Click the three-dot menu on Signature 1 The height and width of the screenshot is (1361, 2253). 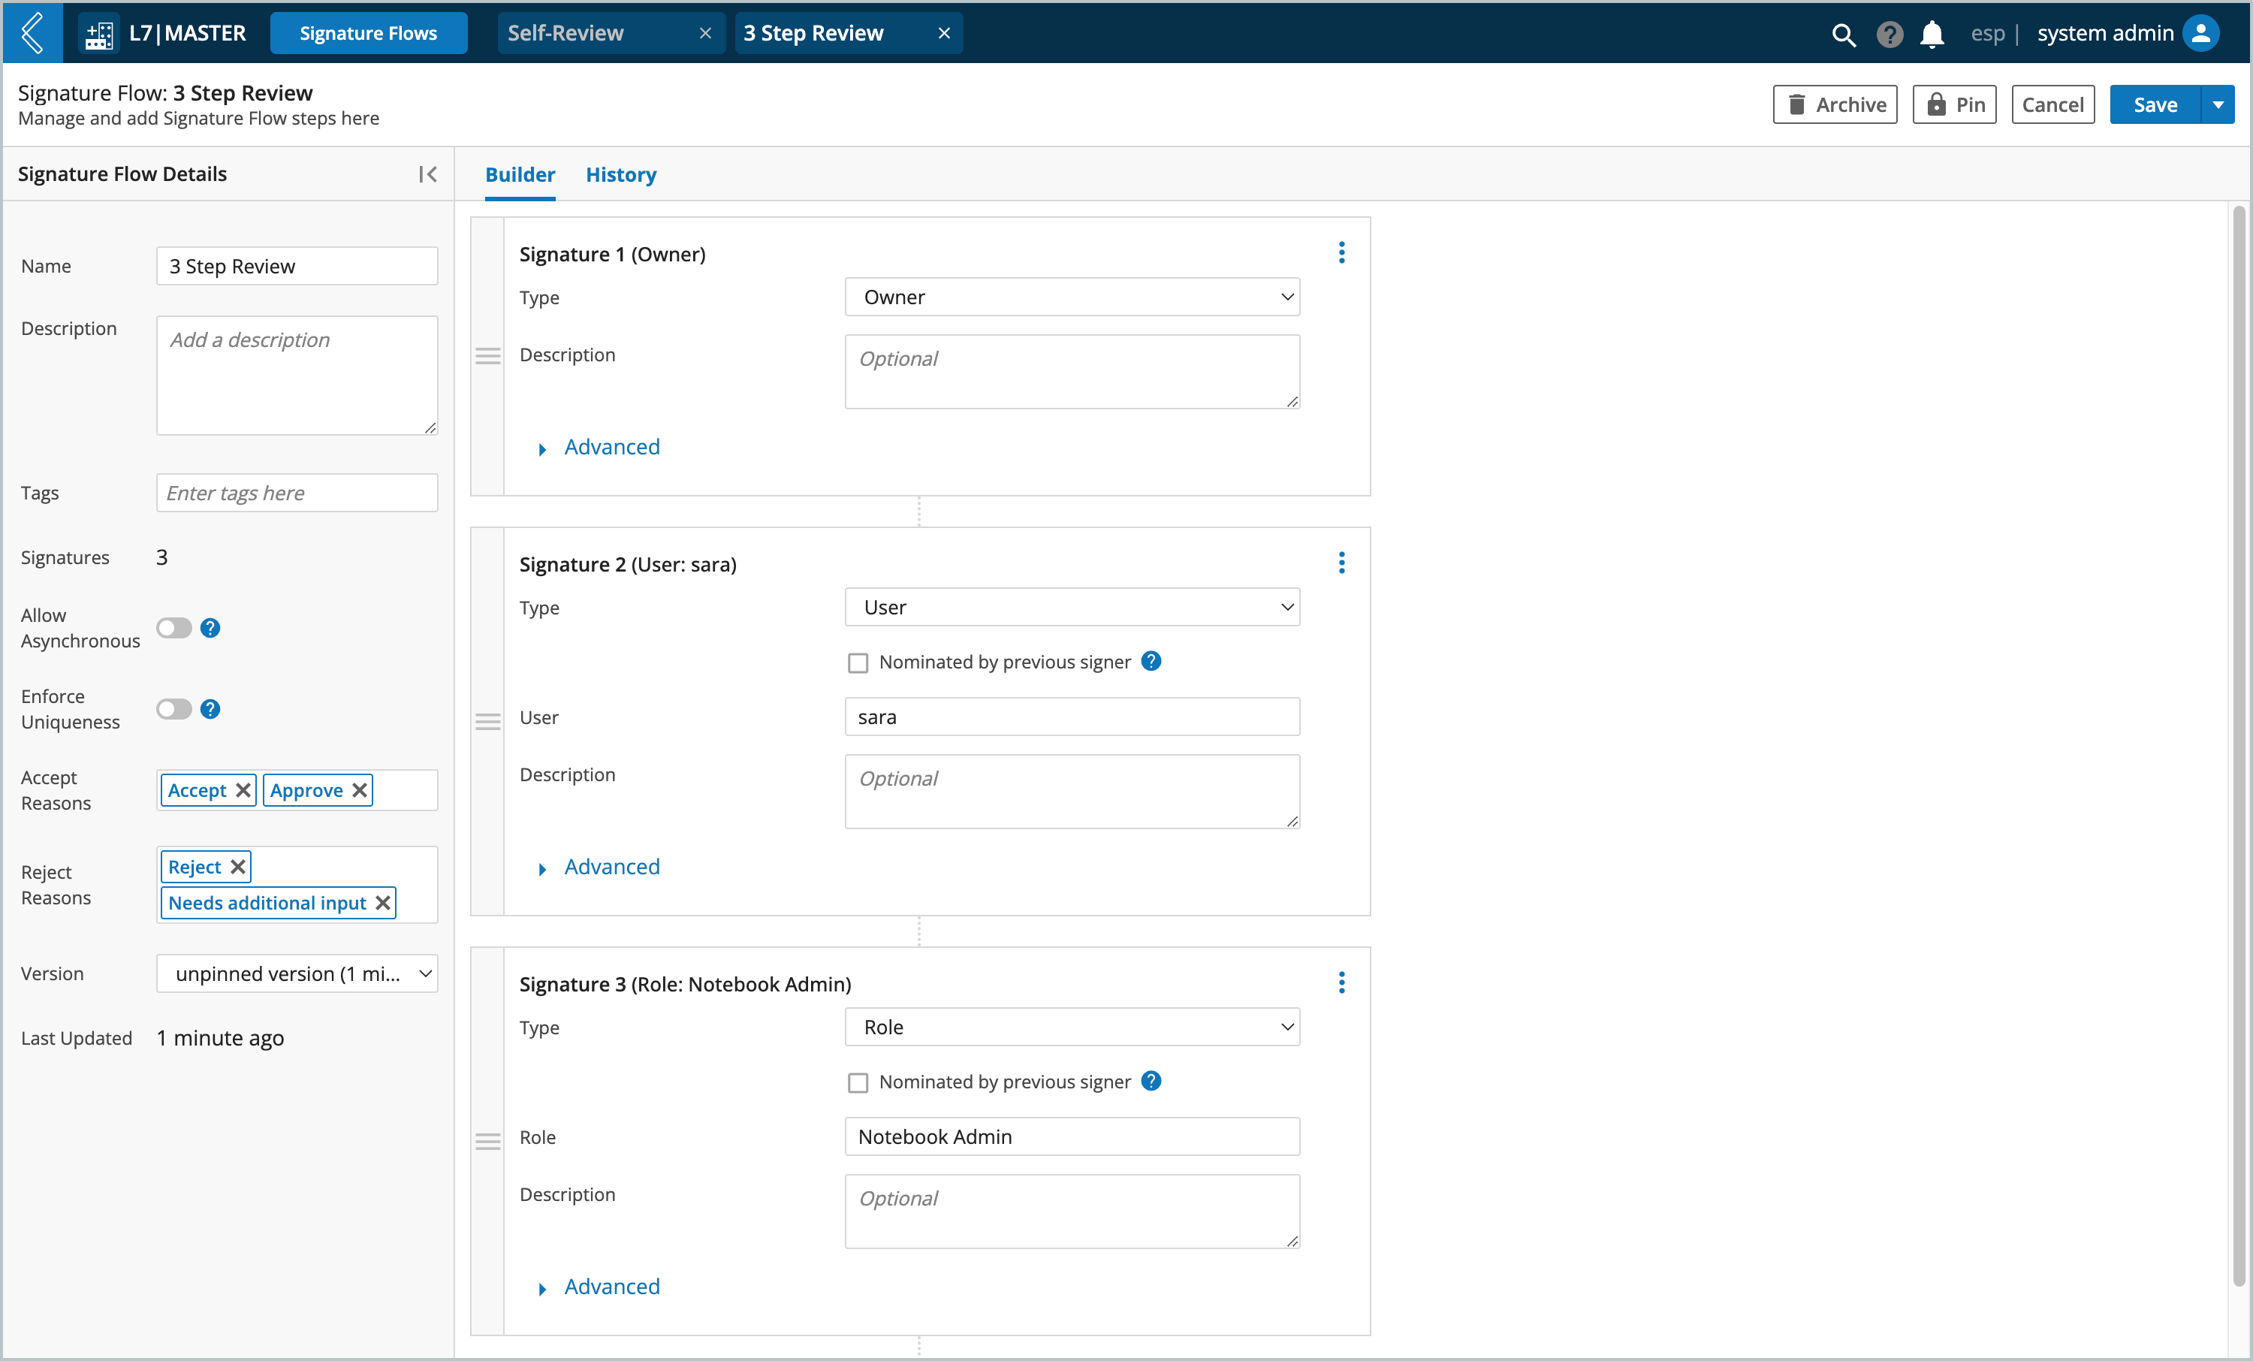point(1342,252)
